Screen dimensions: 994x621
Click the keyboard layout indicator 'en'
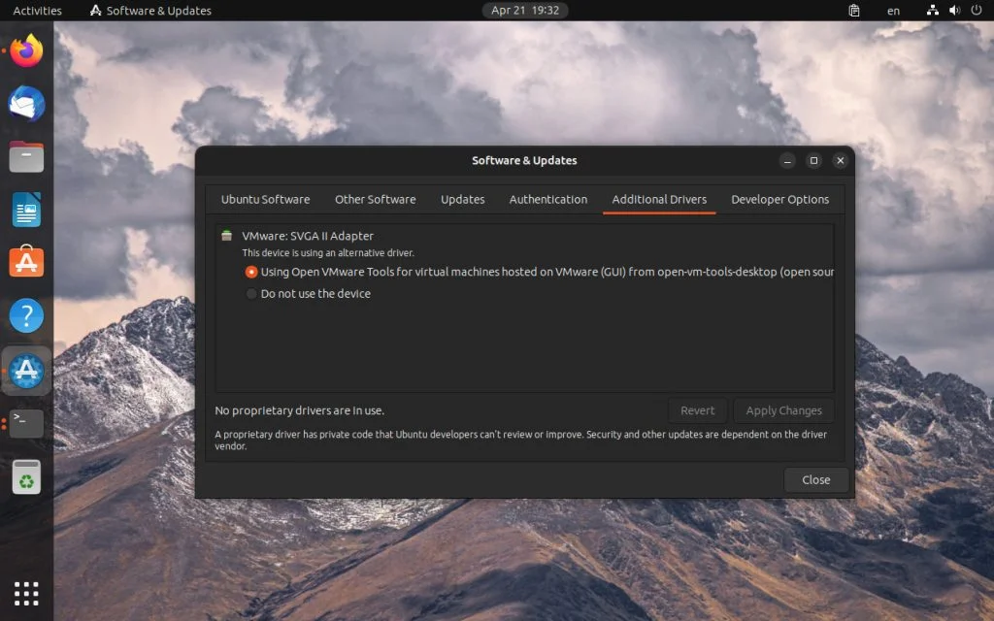coord(893,10)
